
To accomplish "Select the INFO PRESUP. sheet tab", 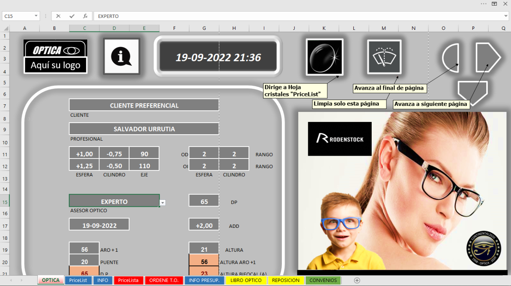I will click(x=204, y=280).
